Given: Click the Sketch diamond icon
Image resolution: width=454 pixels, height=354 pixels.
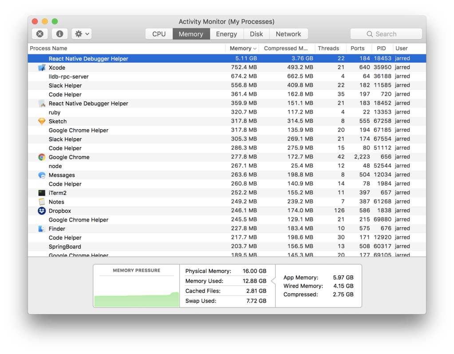Looking at the screenshot, I should [42, 121].
